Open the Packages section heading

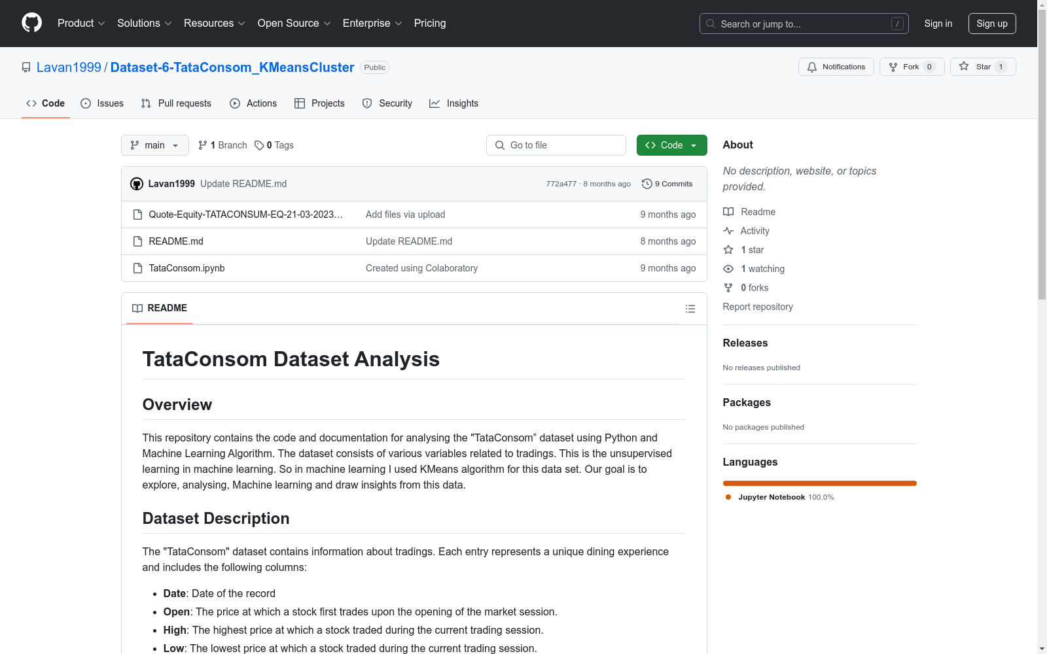coord(747,402)
